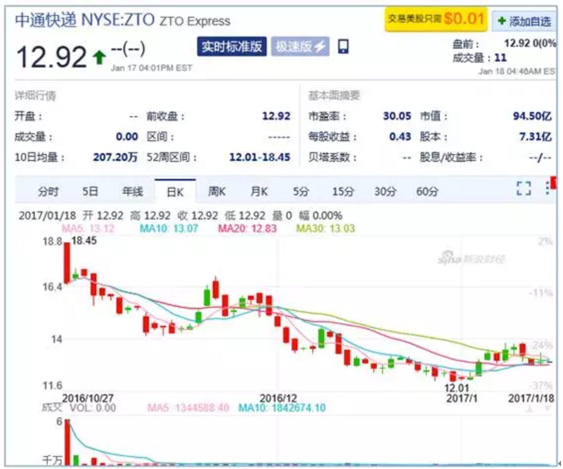Switch to 极速版 mode
The image size is (563, 469).
tap(300, 47)
